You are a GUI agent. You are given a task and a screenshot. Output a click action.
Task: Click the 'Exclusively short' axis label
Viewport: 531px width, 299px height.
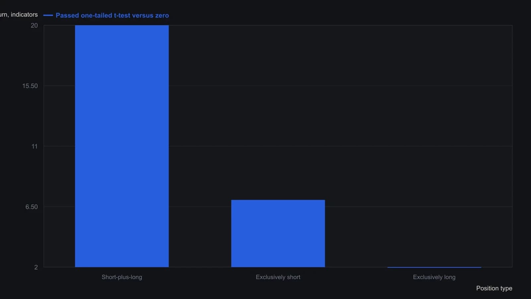point(278,277)
